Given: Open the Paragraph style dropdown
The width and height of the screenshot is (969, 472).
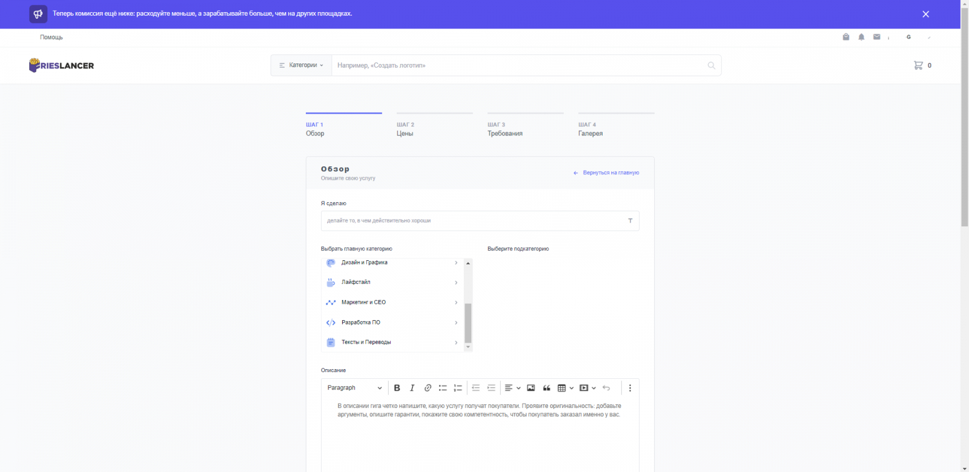Looking at the screenshot, I should 354,388.
